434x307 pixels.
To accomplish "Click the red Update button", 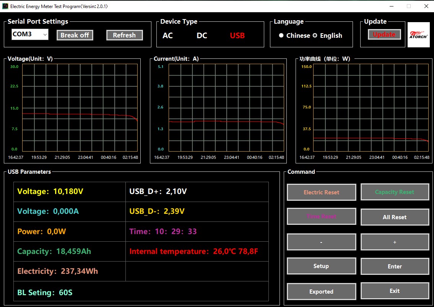I will [x=384, y=34].
